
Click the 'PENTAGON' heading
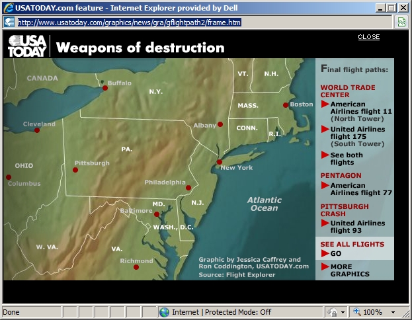click(x=341, y=175)
